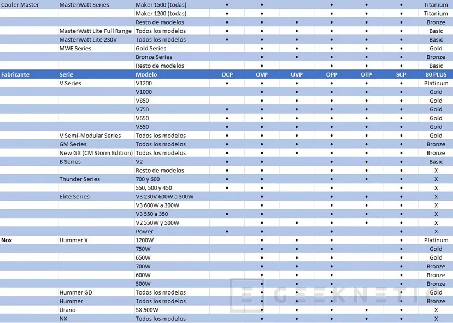Click the "Hummer GD" series cell
The height and width of the screenshot is (323, 453).
click(x=76, y=292)
